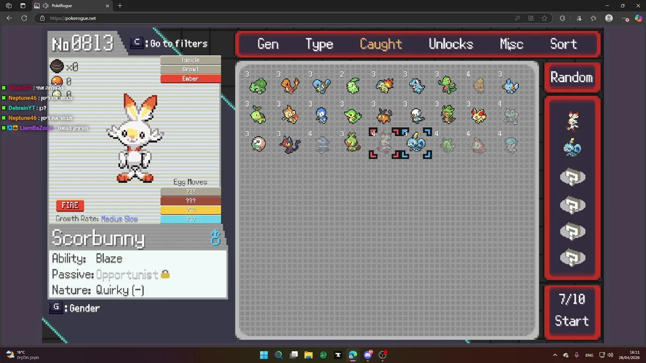
Task: Click the Growl move entry
Action: 190,69
